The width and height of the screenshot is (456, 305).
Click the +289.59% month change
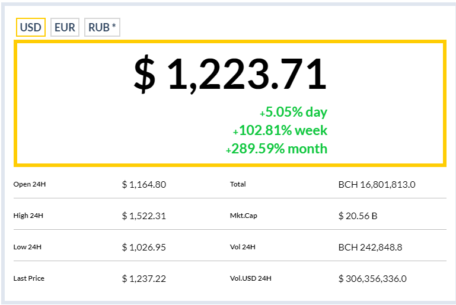[276, 149]
